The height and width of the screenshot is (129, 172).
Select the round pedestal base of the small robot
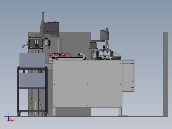93,45
